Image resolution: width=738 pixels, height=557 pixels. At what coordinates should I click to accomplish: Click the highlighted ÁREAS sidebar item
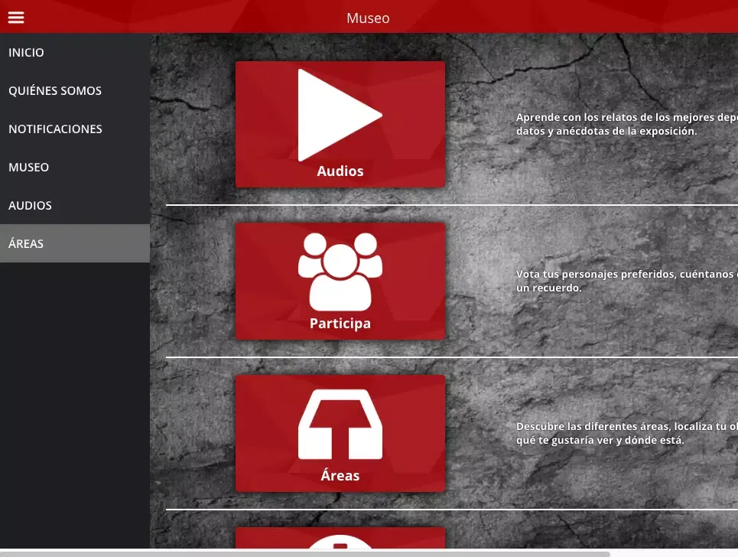point(26,244)
